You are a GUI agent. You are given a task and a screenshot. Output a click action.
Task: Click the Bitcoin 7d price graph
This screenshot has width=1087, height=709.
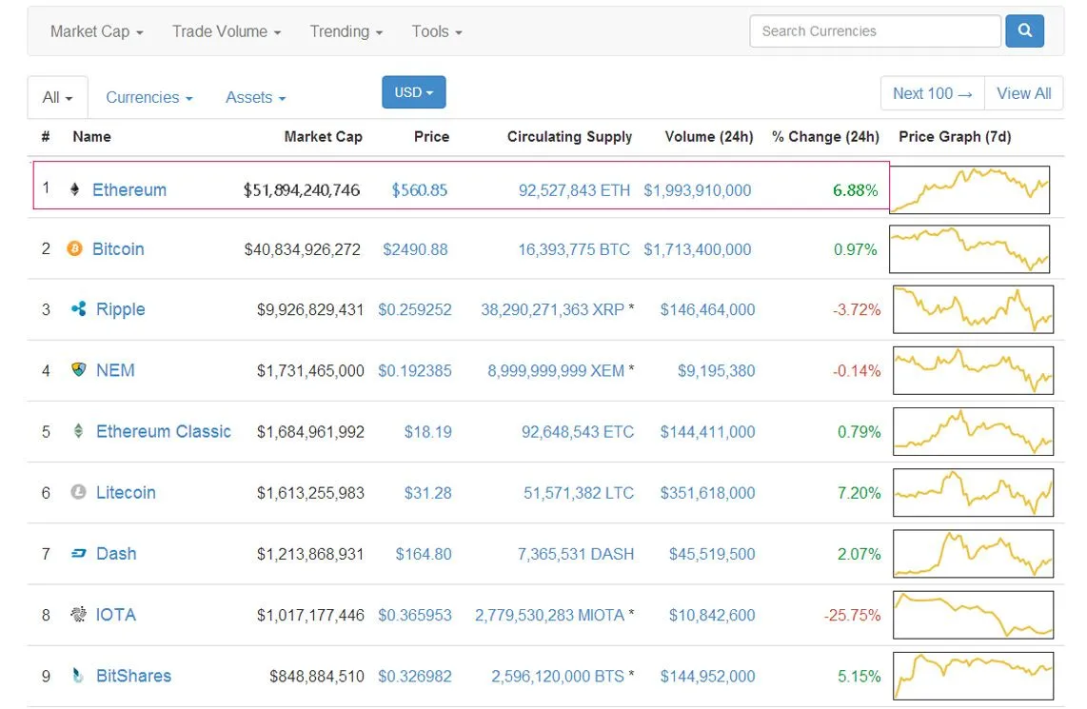(x=969, y=248)
